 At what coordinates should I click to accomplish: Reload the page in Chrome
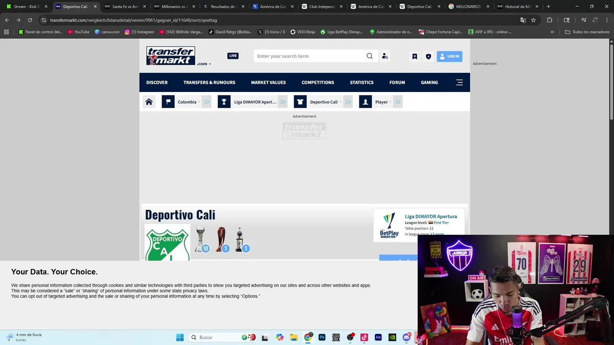pyautogui.click(x=30, y=20)
